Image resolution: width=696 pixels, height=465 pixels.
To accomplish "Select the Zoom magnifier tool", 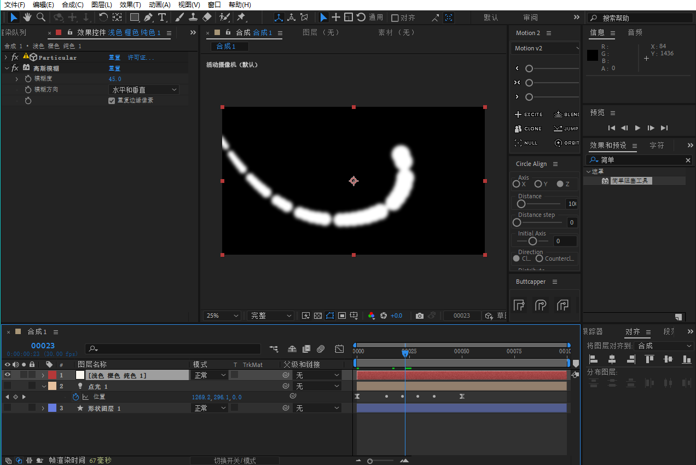I will (x=41, y=18).
